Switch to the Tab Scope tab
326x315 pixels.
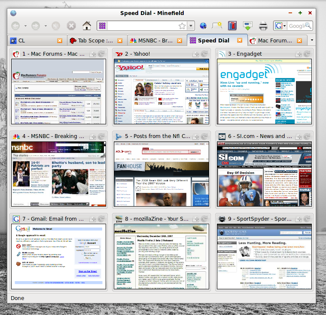point(97,40)
